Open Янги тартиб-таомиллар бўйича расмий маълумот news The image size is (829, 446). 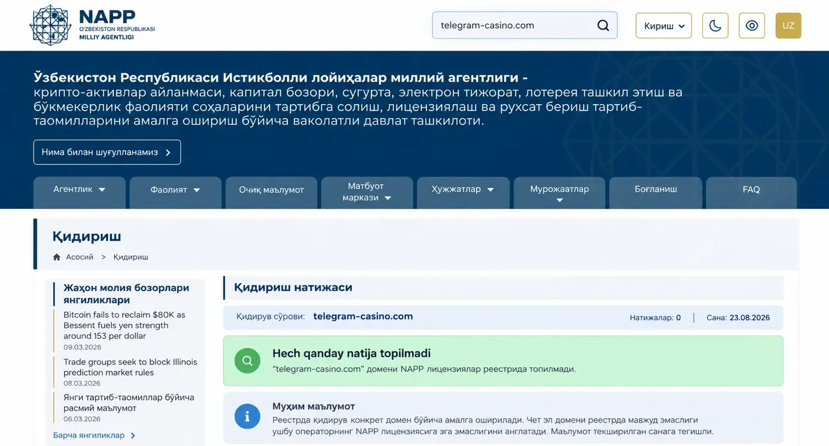pos(129,403)
